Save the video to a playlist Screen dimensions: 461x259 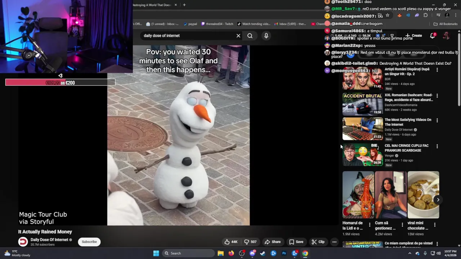pyautogui.click(x=296, y=242)
